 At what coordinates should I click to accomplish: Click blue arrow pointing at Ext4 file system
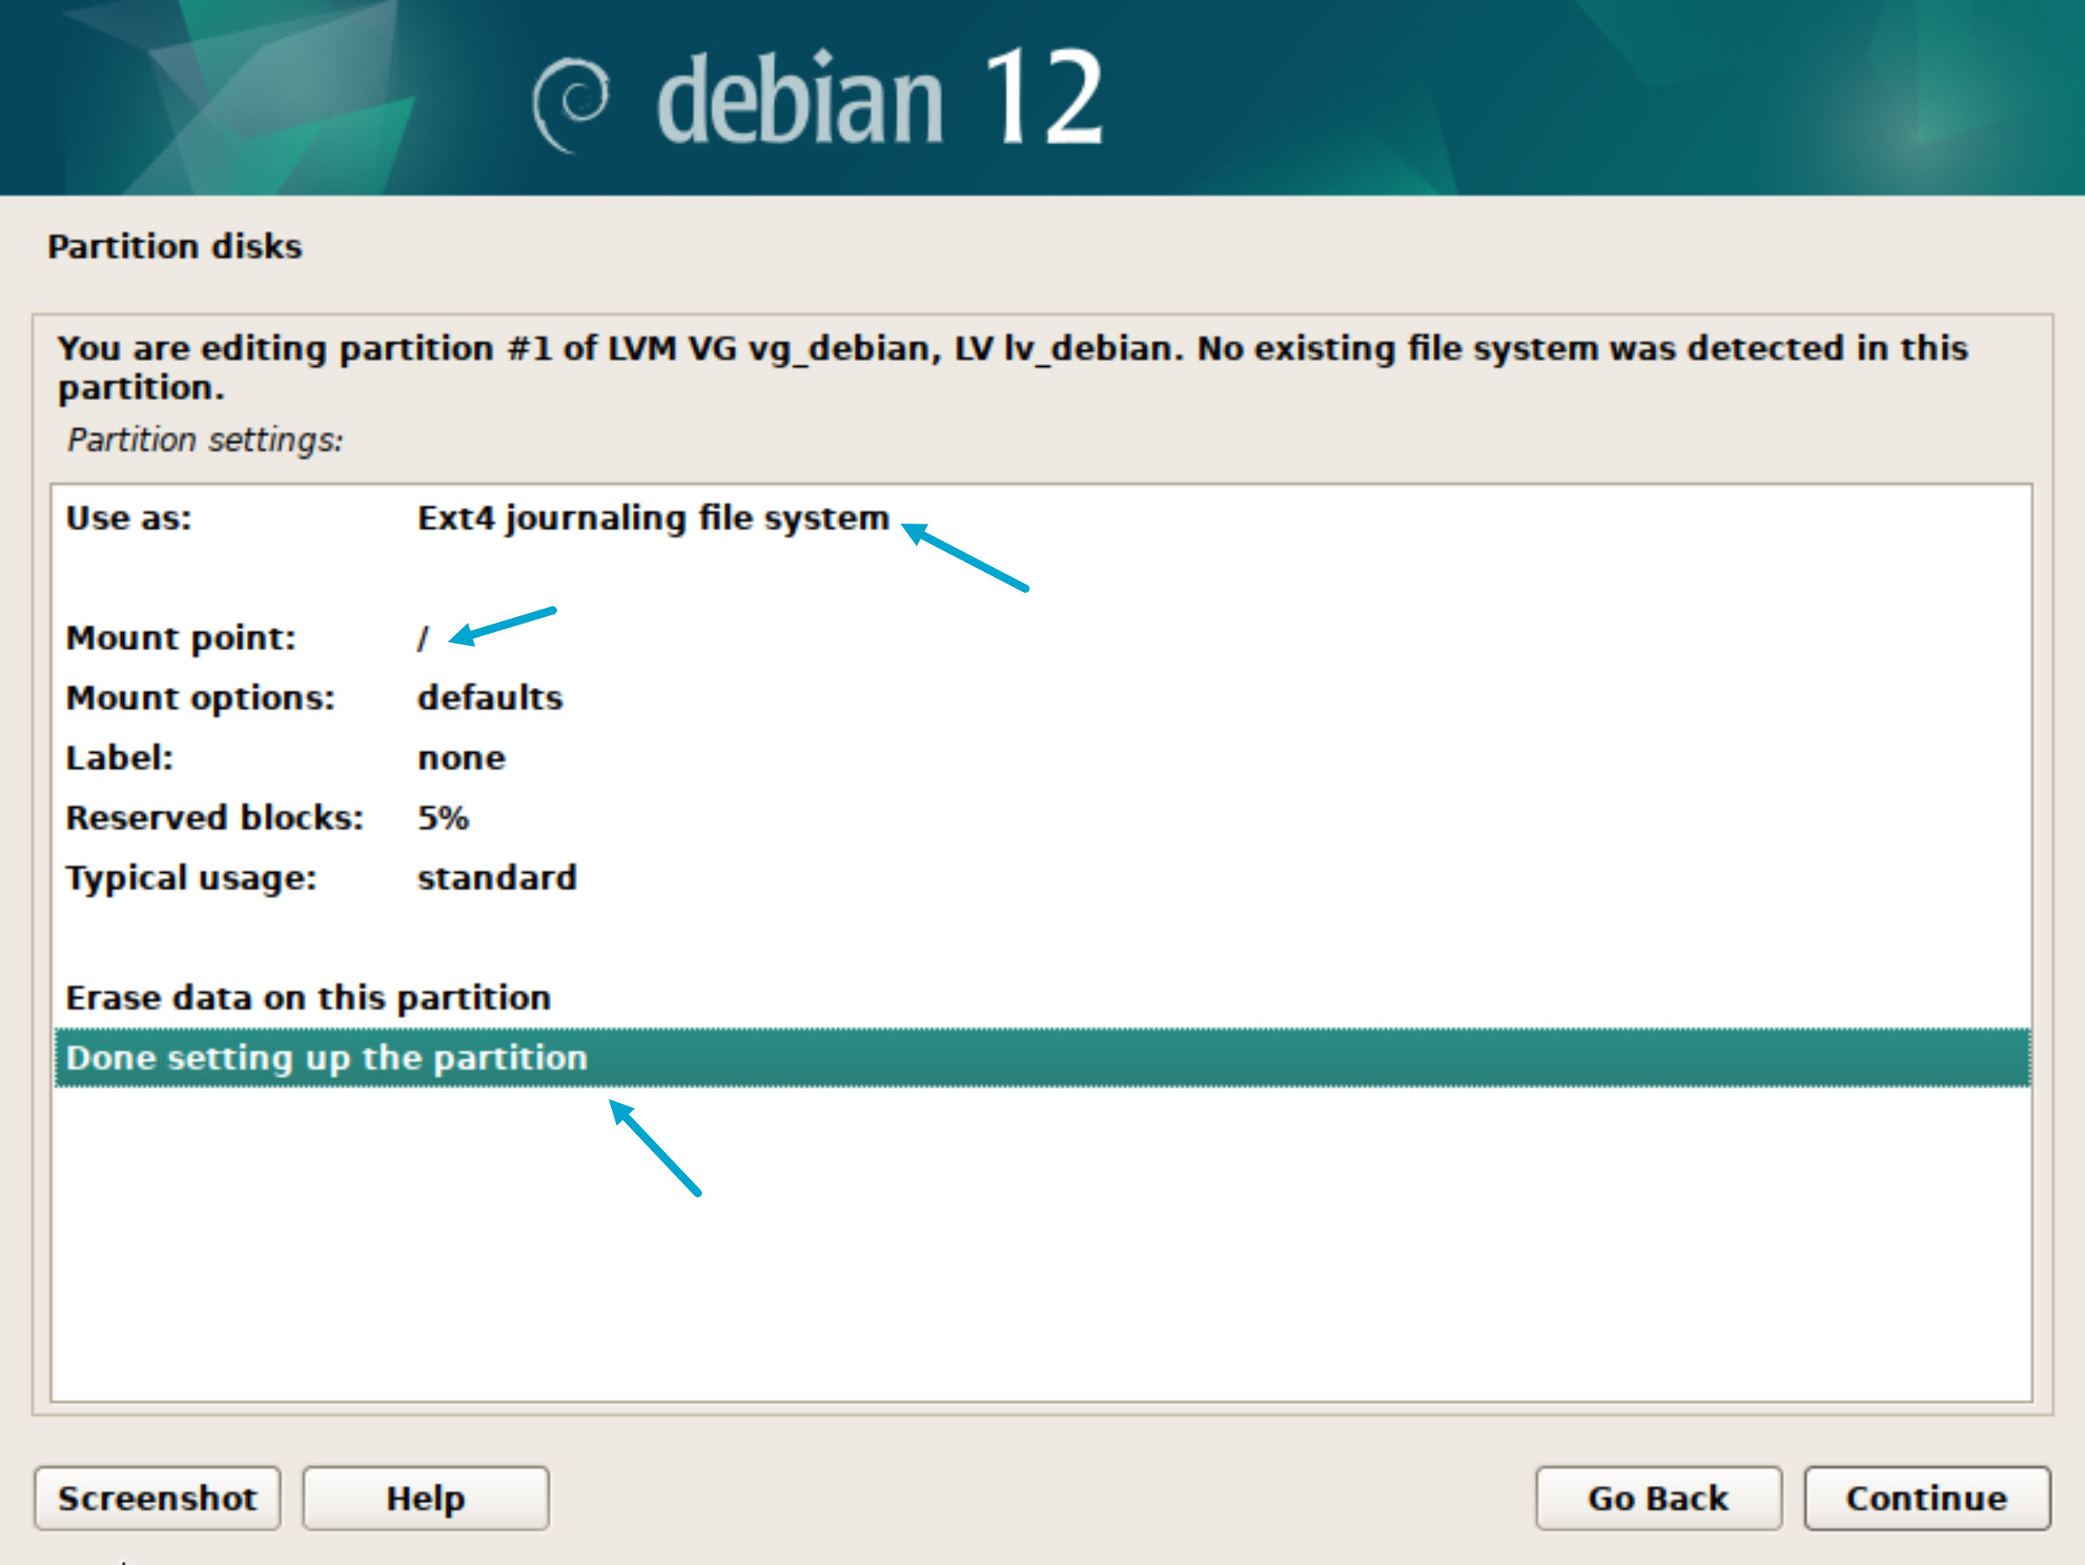click(966, 558)
